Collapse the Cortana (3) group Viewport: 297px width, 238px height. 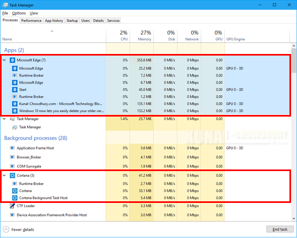click(x=4, y=175)
